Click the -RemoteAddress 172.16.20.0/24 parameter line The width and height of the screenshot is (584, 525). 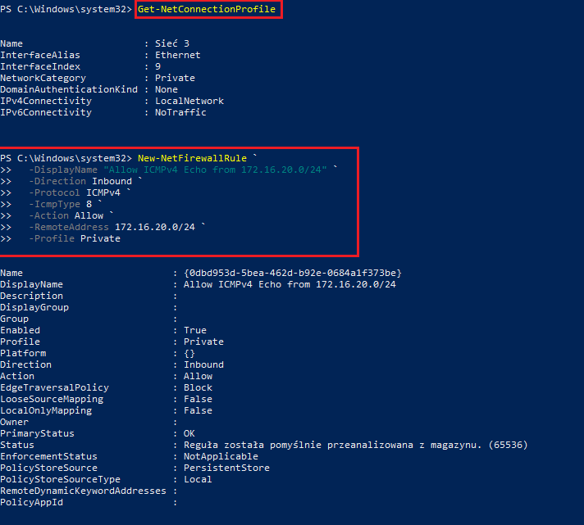(x=113, y=227)
